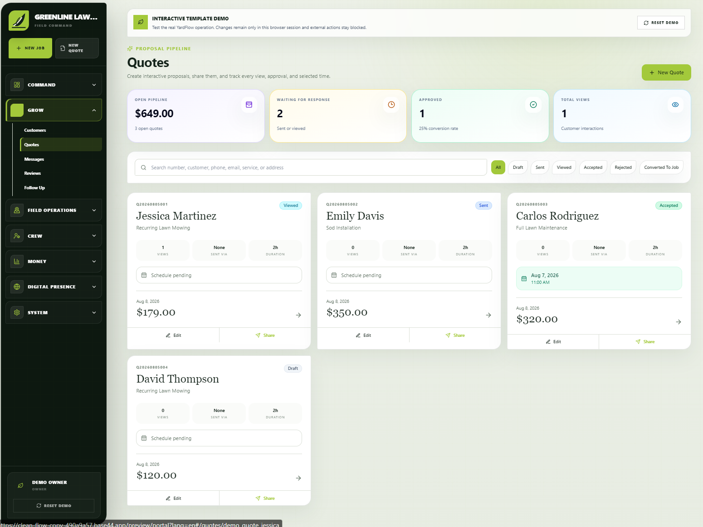Viewport: 703px width, 527px height.
Task: Select the All quotes filter
Action: coord(498,168)
